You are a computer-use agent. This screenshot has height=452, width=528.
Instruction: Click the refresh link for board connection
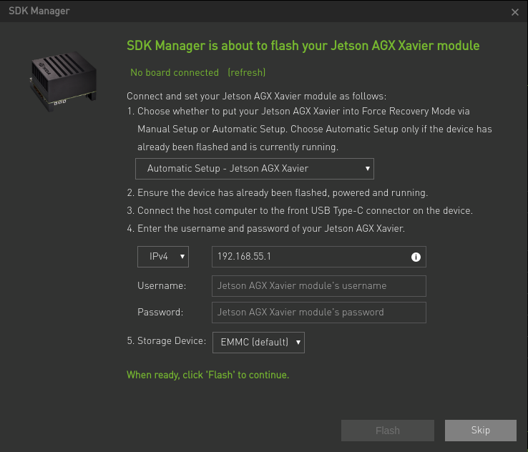tap(246, 72)
